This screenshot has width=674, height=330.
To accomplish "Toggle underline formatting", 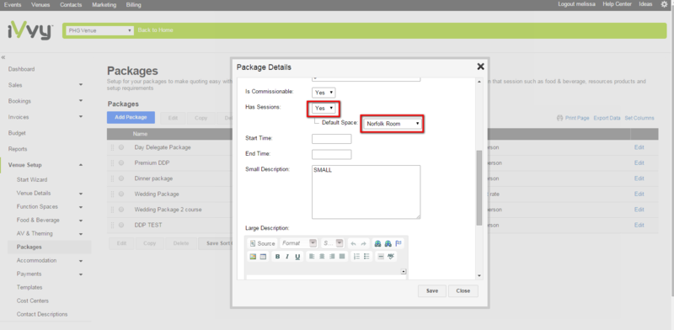I will tap(297, 257).
